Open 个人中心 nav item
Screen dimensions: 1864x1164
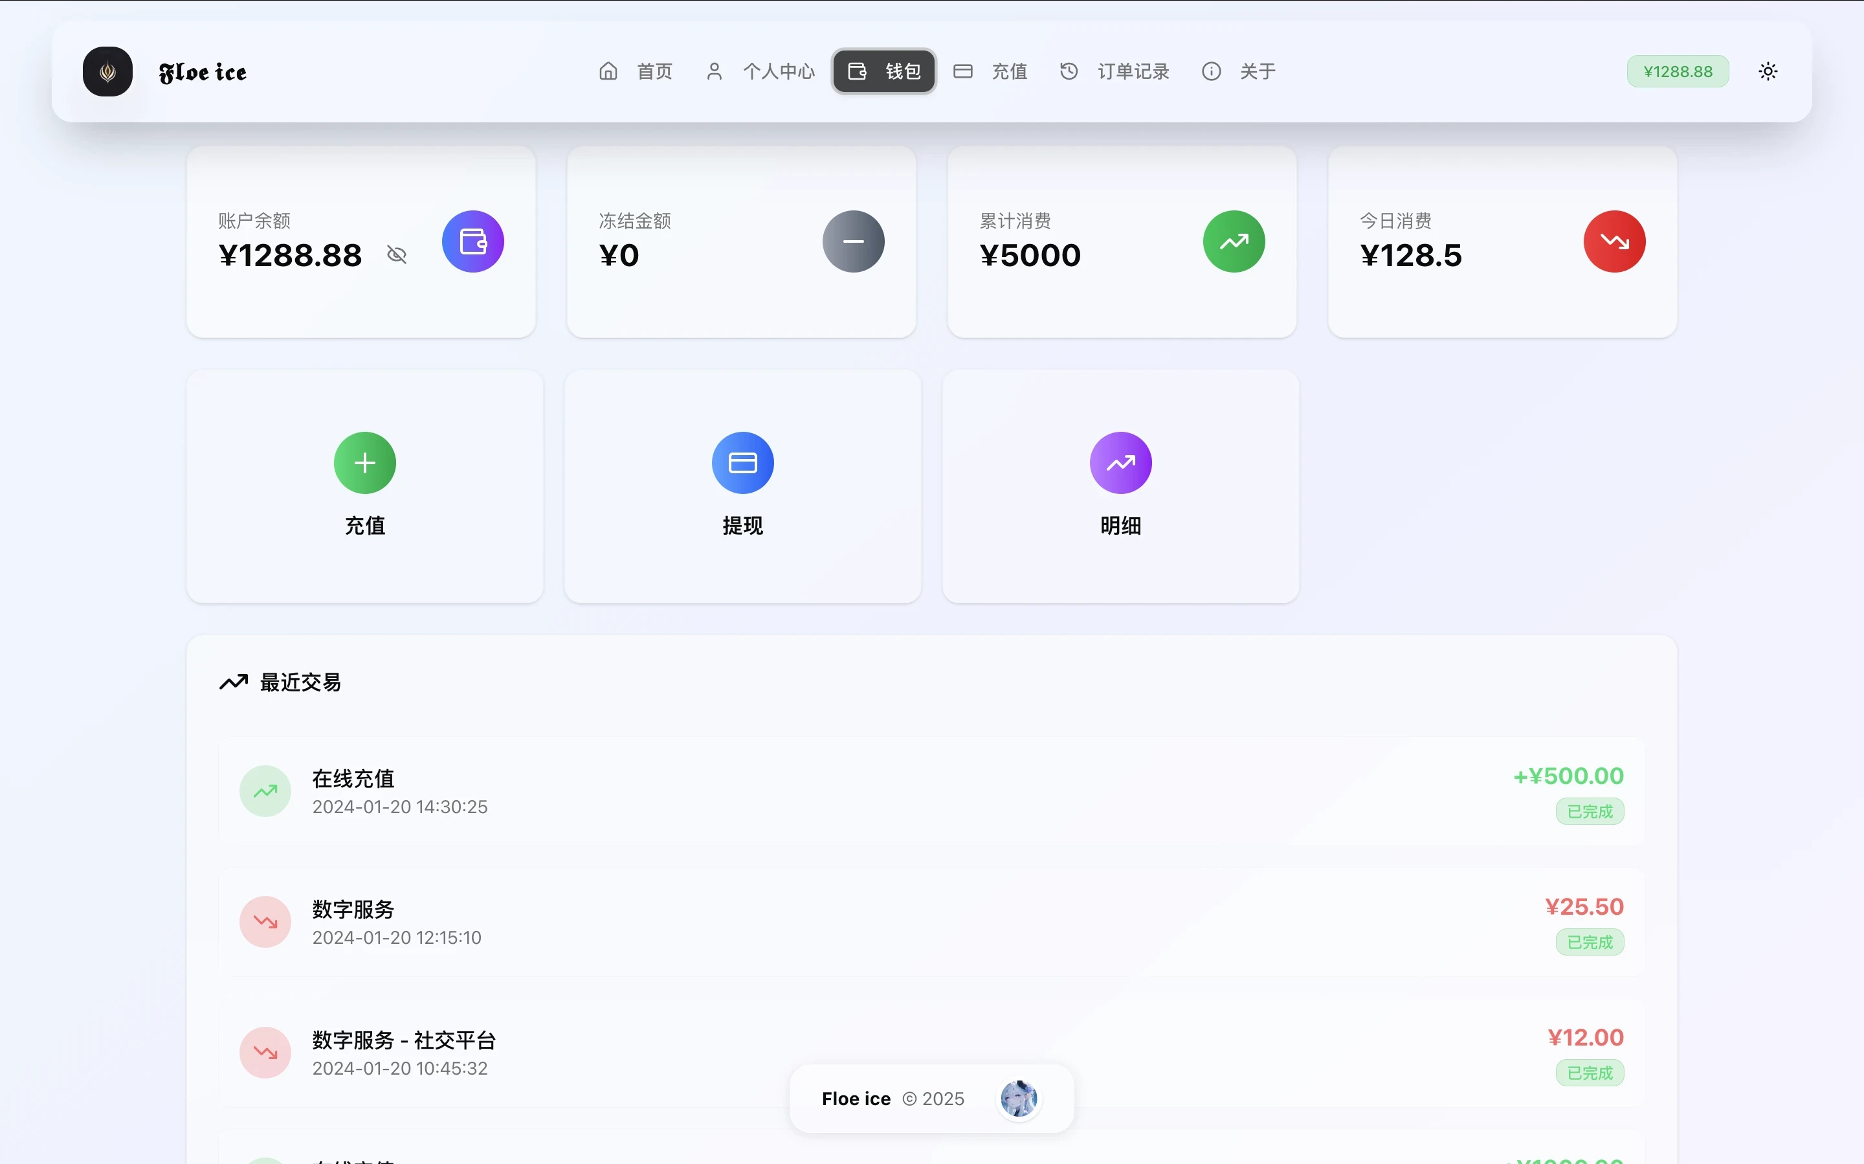click(x=760, y=72)
